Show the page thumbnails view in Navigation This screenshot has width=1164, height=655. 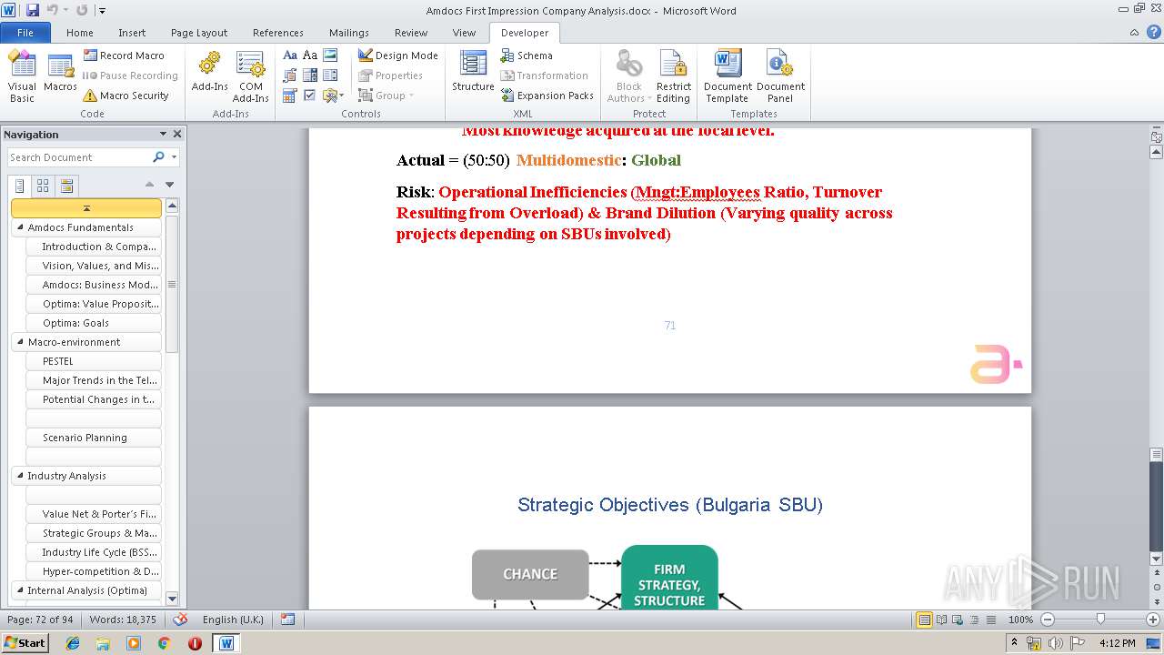[43, 186]
